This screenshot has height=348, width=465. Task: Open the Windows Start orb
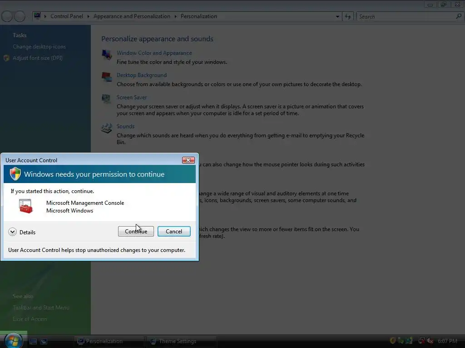point(13,340)
